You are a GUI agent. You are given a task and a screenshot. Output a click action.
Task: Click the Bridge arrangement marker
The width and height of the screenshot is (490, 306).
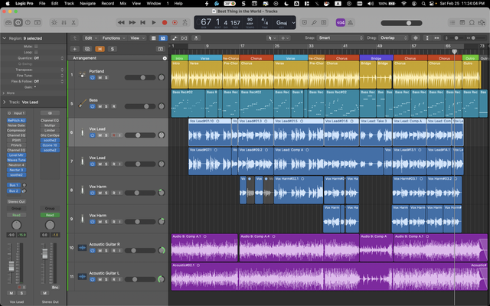click(376, 58)
